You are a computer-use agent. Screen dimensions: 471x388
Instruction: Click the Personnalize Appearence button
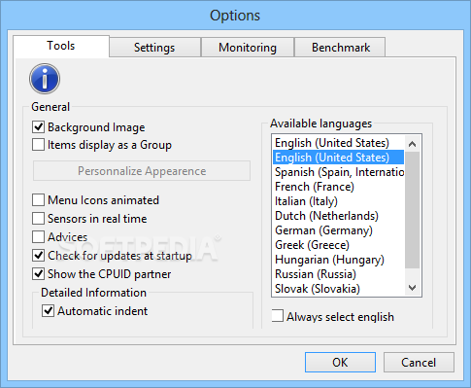(x=142, y=171)
